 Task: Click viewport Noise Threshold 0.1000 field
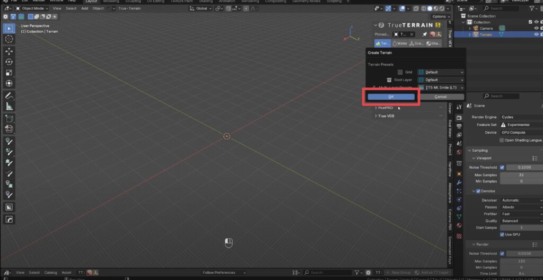[524, 168]
